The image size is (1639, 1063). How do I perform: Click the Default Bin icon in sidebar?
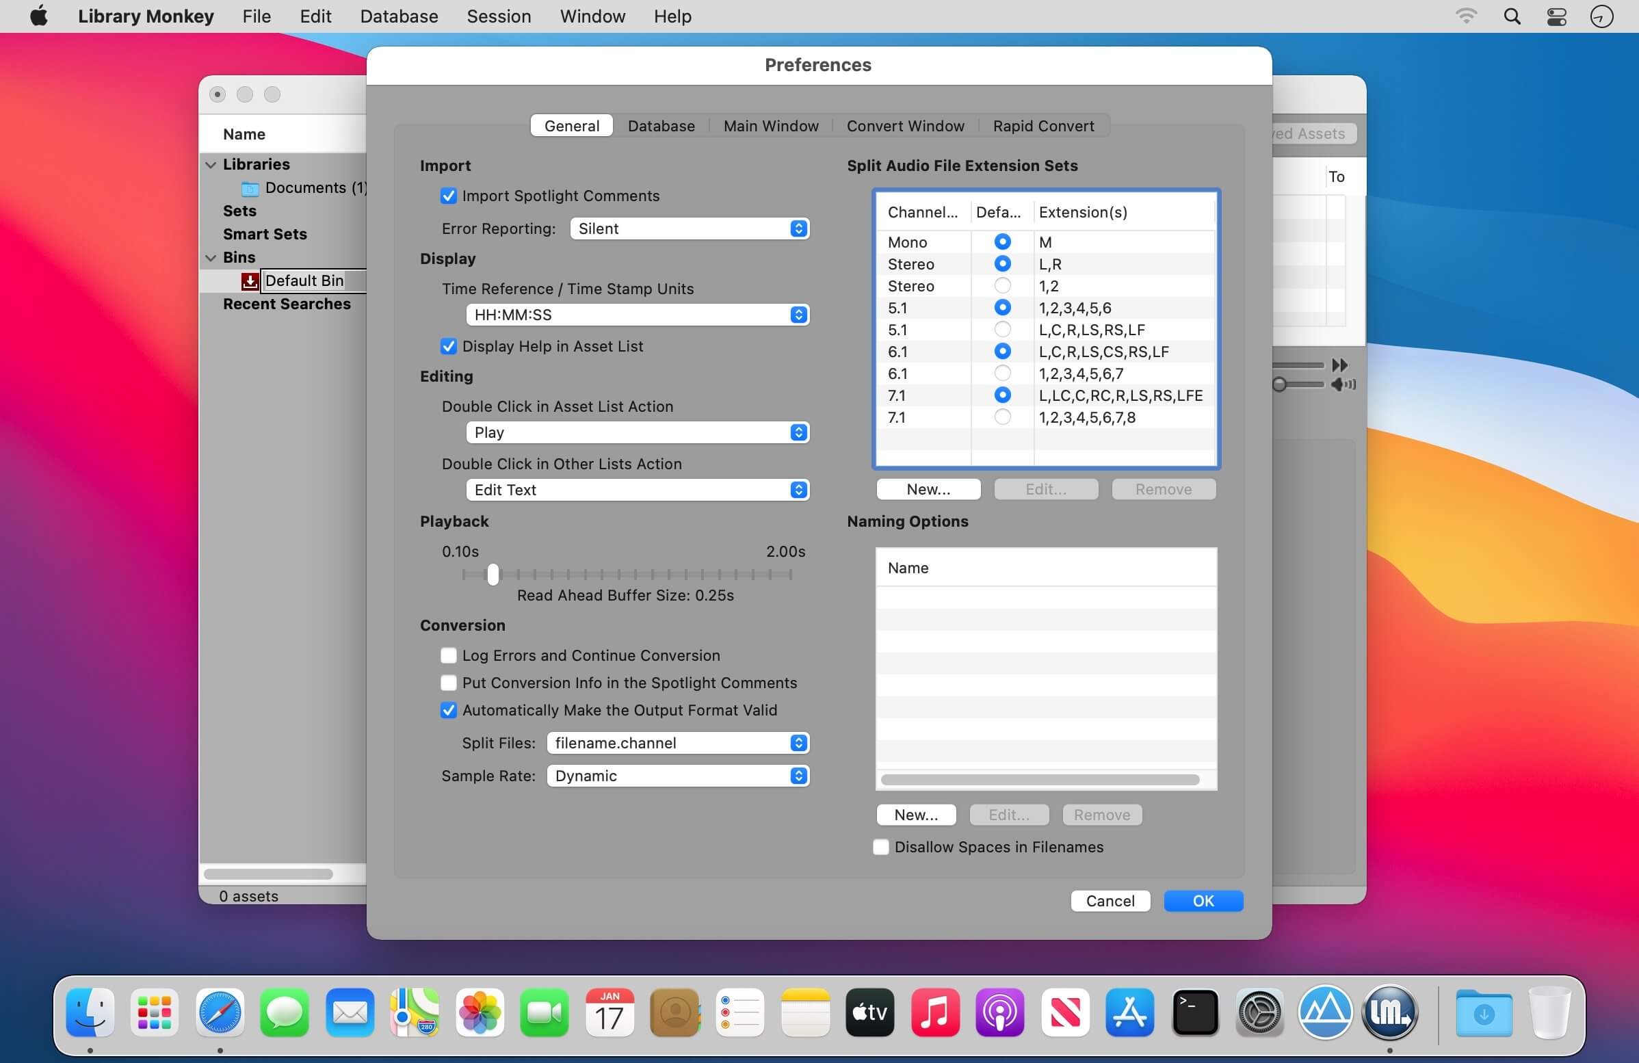point(249,281)
